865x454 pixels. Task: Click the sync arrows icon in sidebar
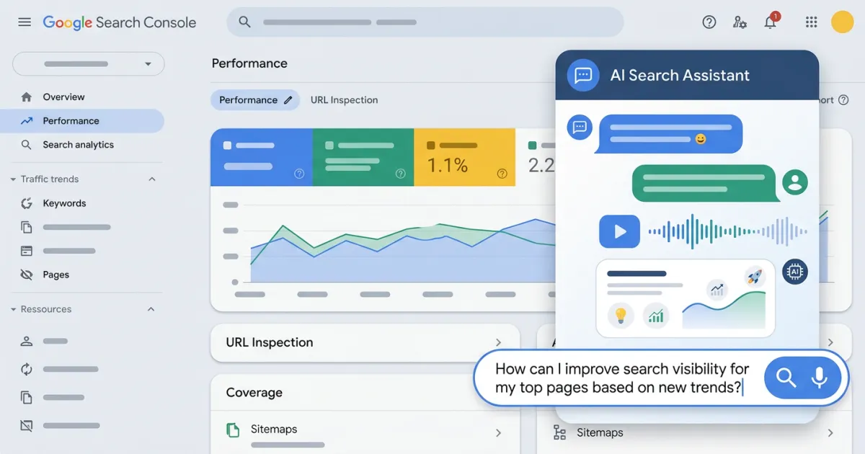point(27,369)
